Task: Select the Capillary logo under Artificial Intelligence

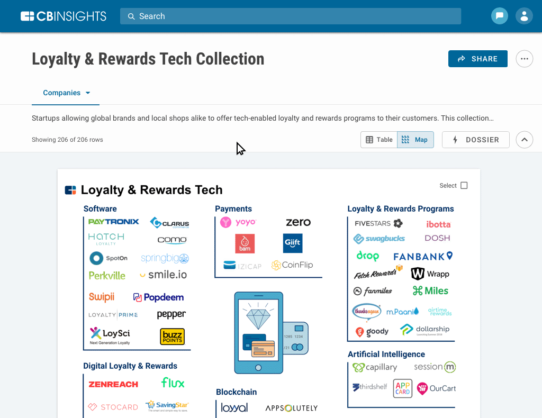Action: [375, 367]
